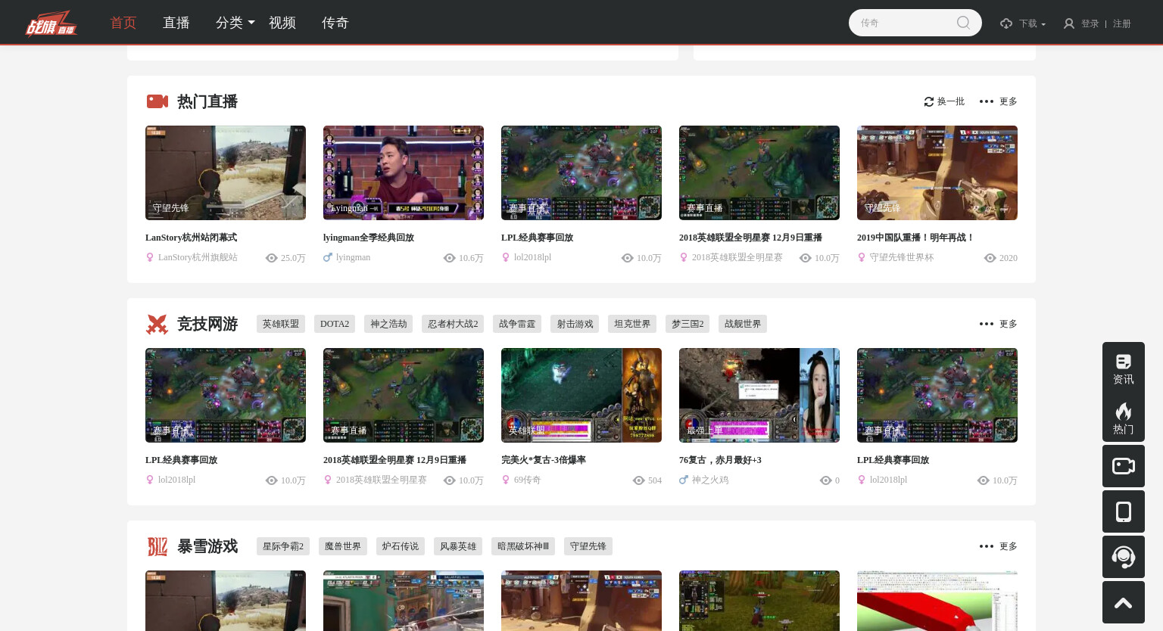Click the gender icon beside 守望先锋世界杯
This screenshot has width=1163, height=631.
coord(862,257)
